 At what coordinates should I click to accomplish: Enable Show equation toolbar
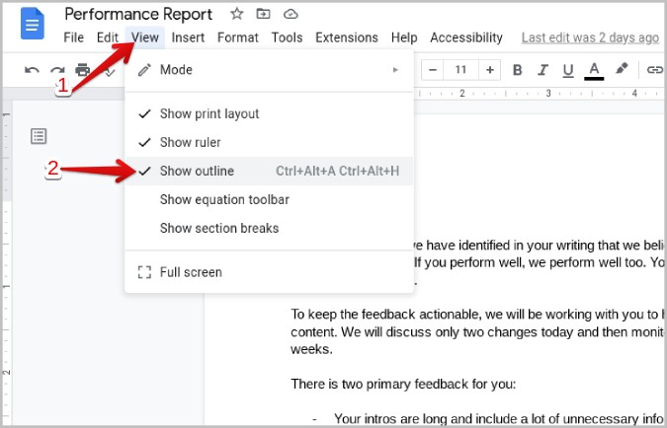(269, 199)
